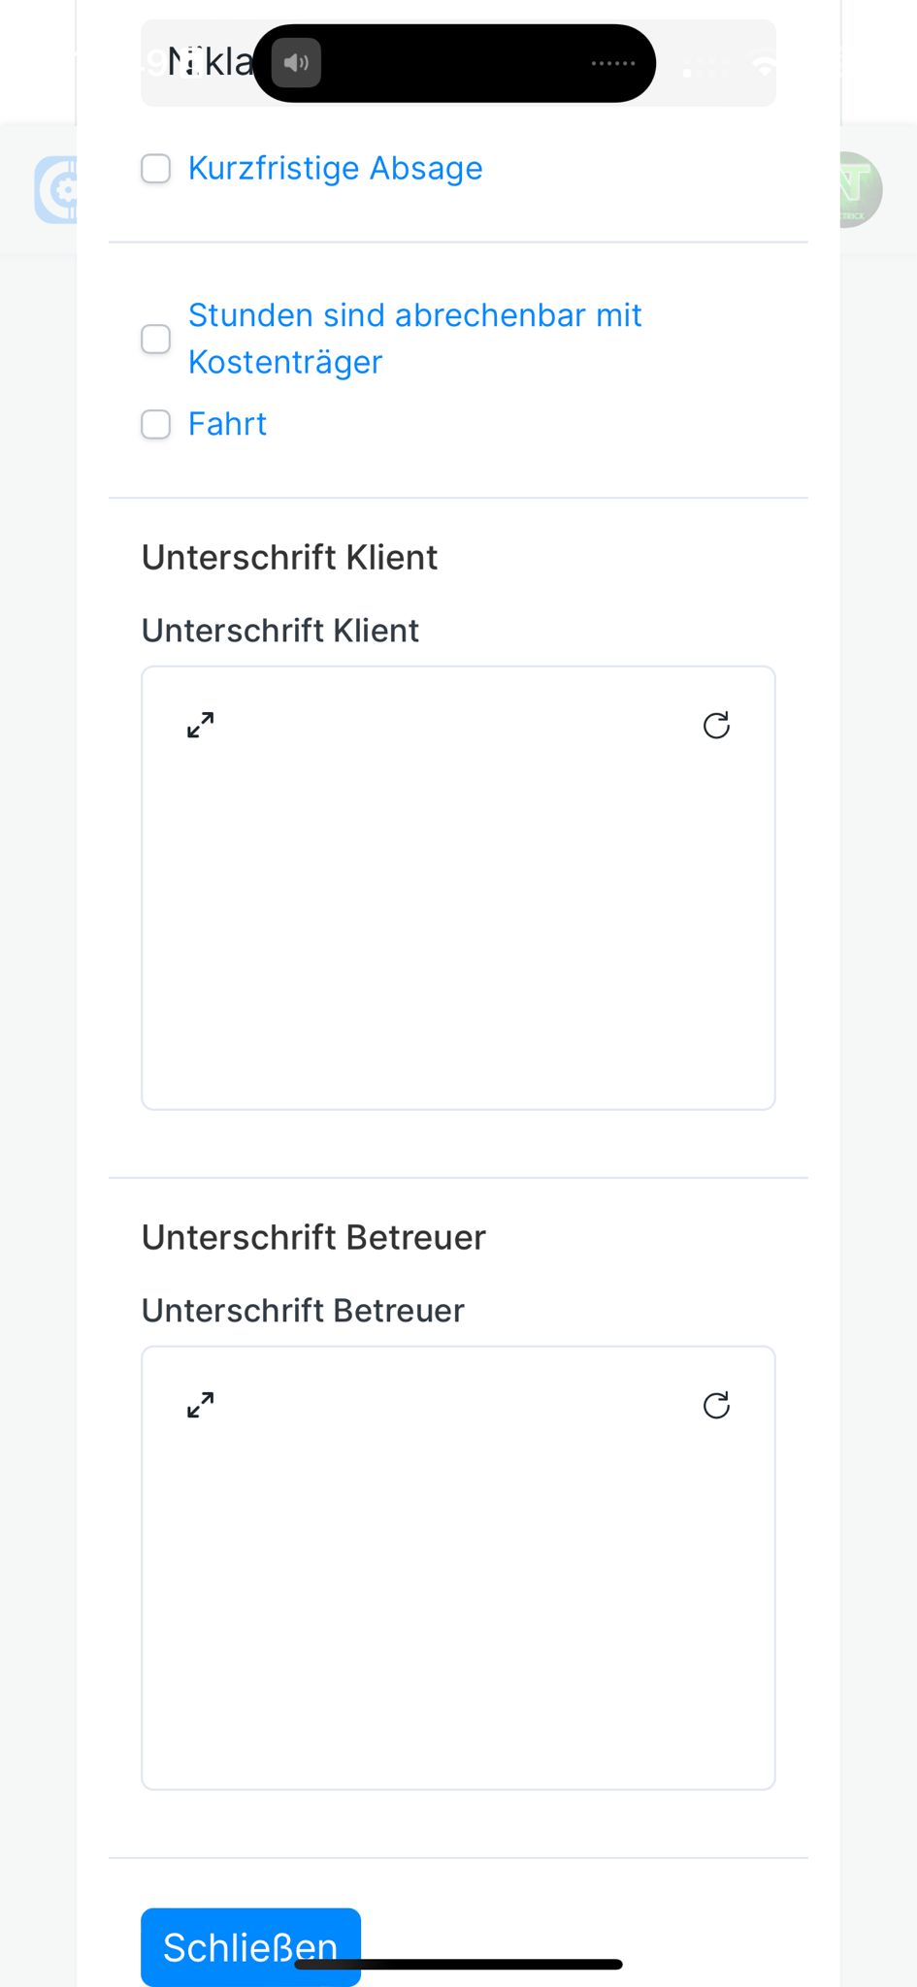Enable the Kurzfristige Absage checkbox

coord(156,169)
